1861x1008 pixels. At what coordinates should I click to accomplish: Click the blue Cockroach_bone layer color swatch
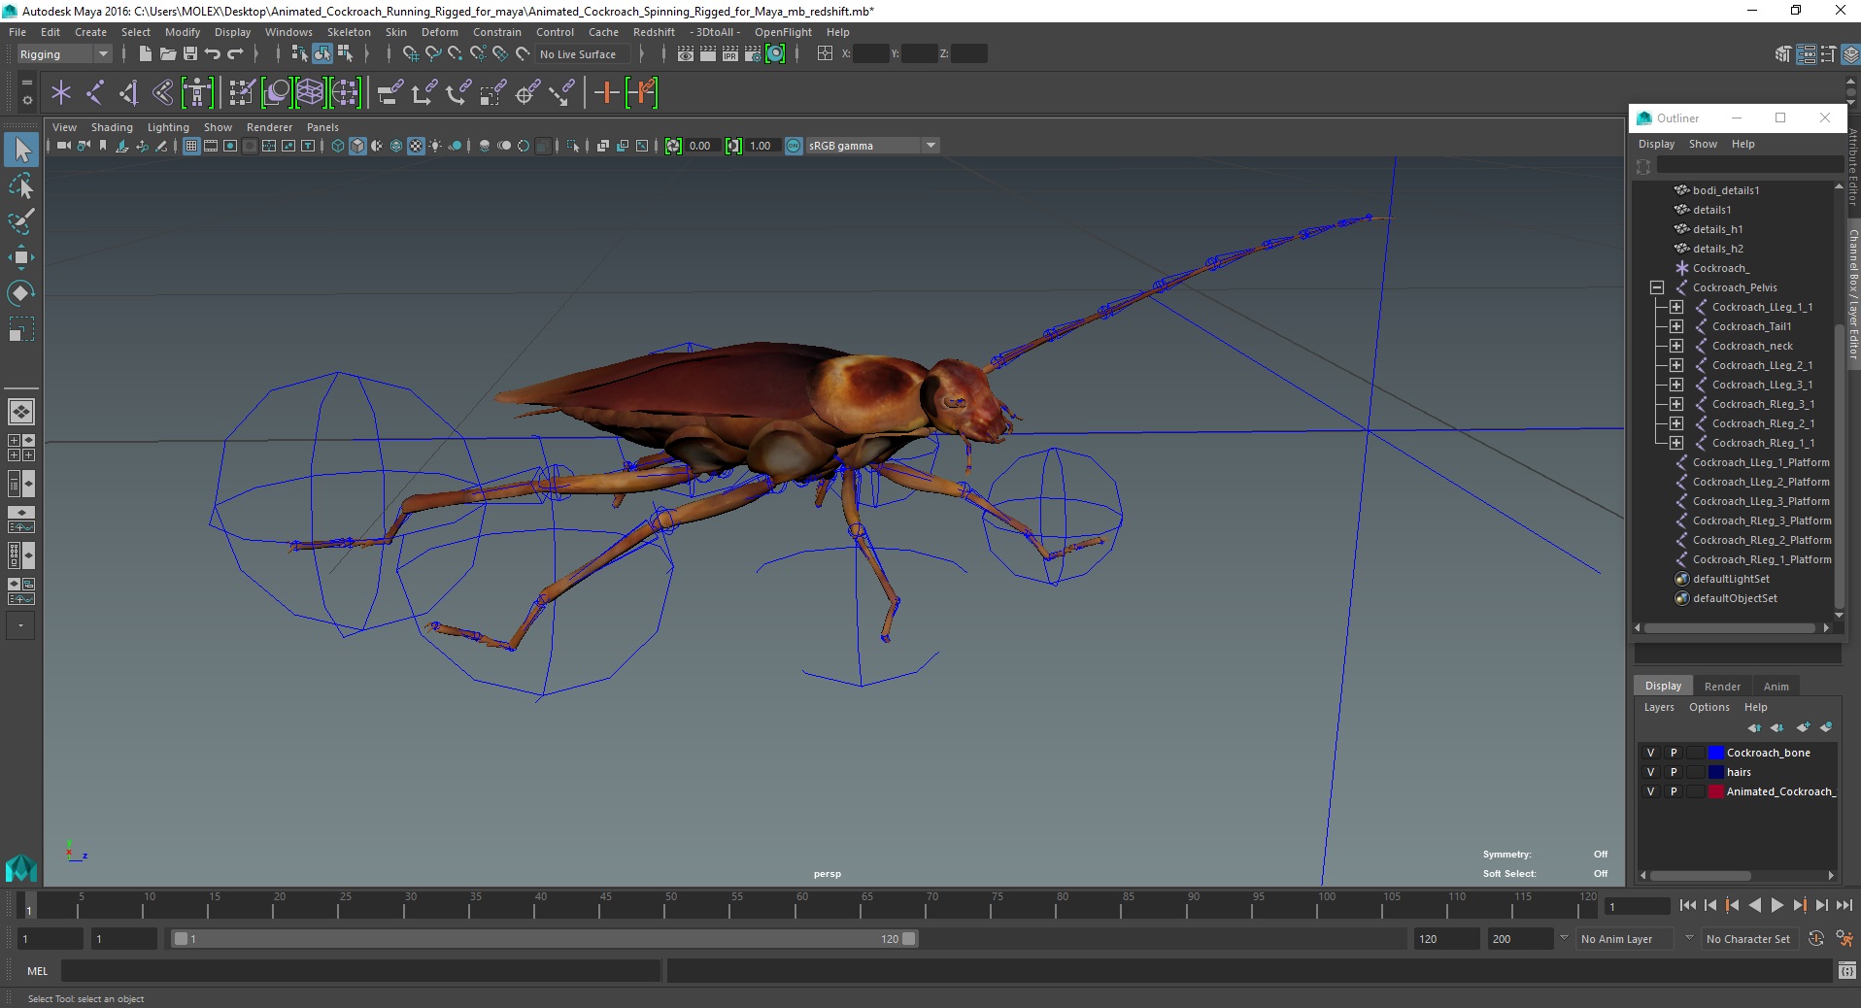click(x=1715, y=753)
